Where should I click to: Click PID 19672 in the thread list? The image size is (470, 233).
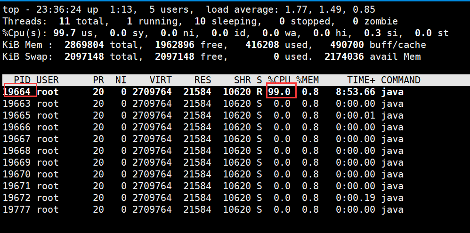point(17,198)
